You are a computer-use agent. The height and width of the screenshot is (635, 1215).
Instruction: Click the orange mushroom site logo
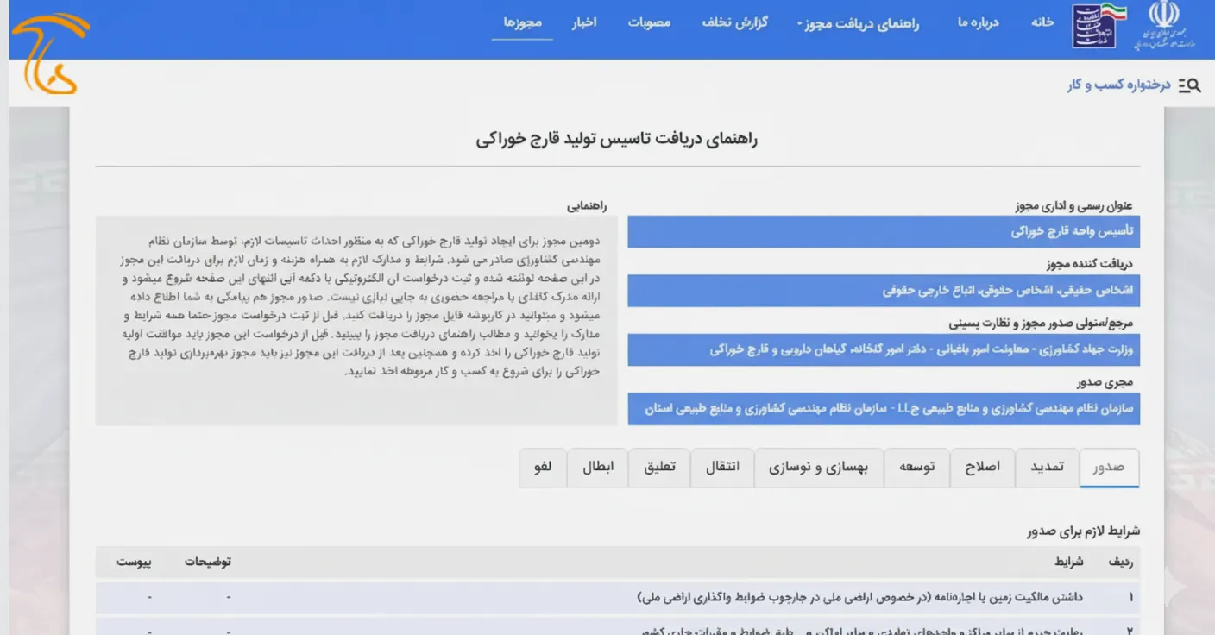pyautogui.click(x=47, y=47)
